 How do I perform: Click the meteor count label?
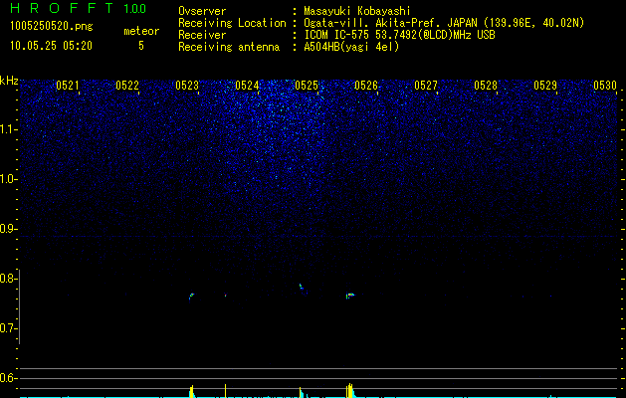click(141, 31)
